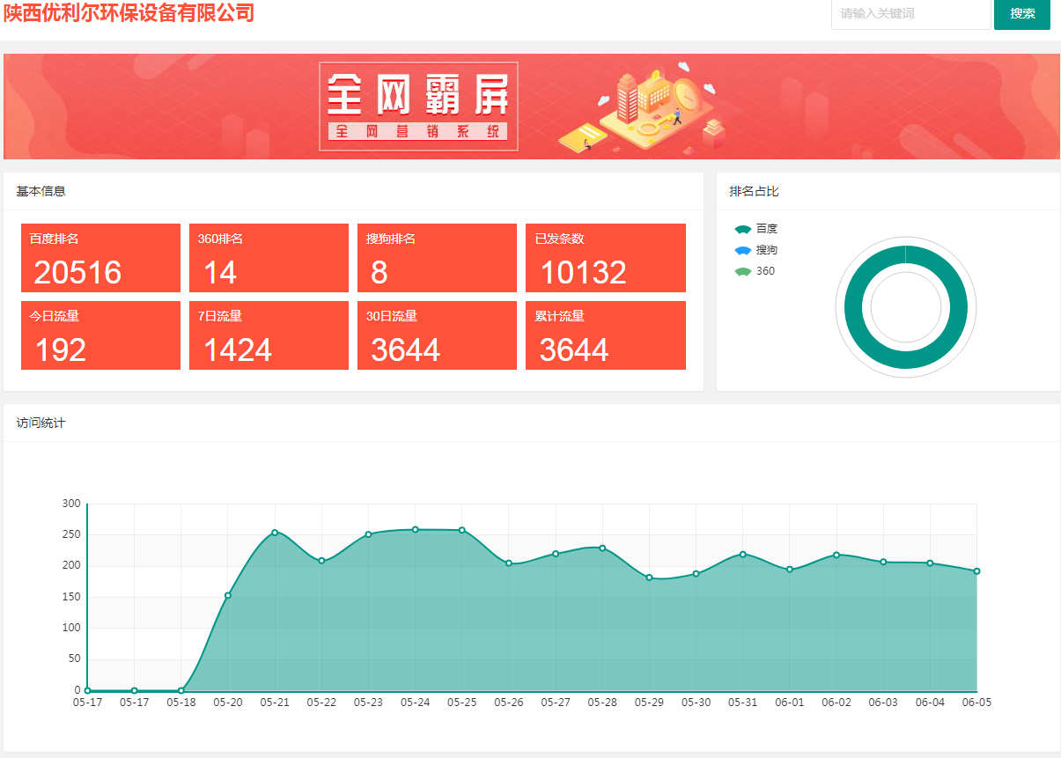Viewport: 1061px width, 758px height.
Task: Click the 7日流量 stat card
Action: click(x=269, y=335)
